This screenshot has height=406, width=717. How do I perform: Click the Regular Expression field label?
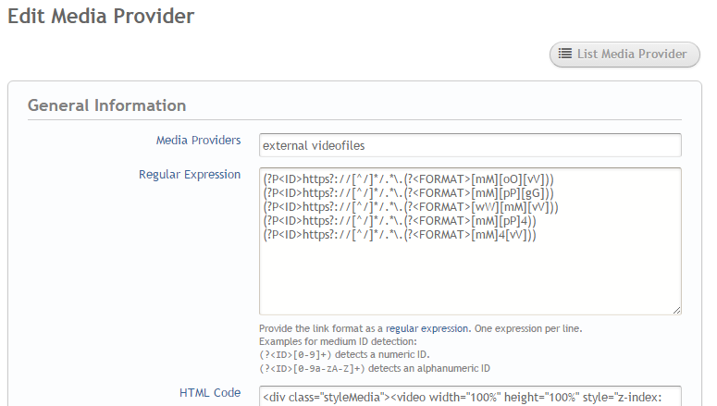coord(190,174)
